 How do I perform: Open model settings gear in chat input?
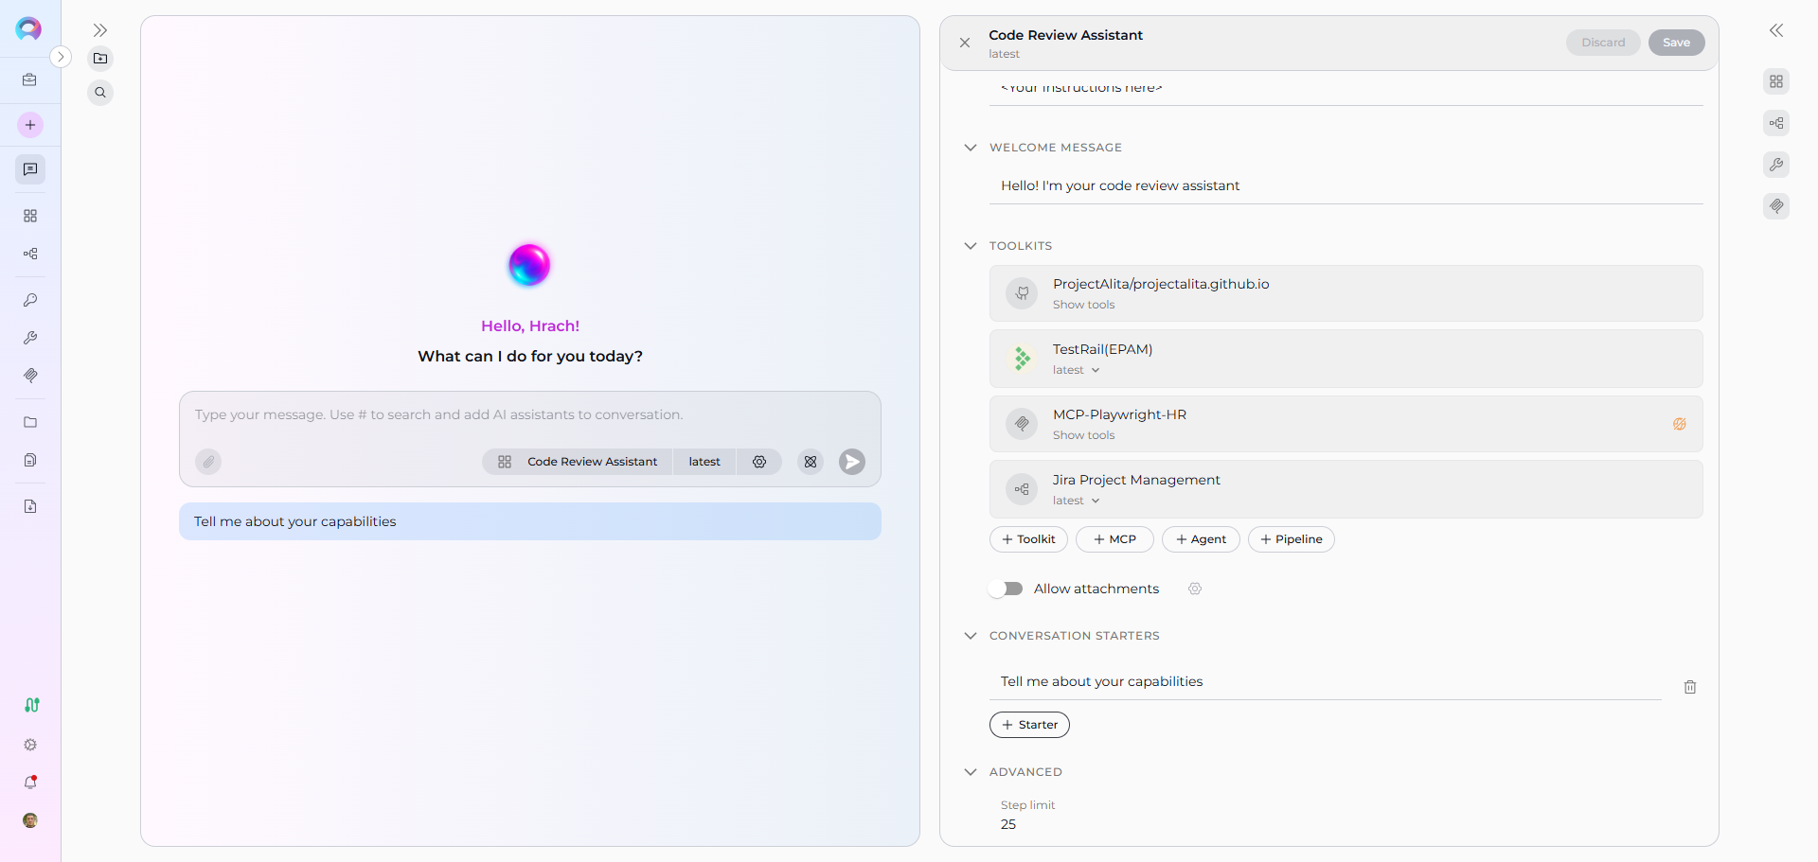[759, 462]
